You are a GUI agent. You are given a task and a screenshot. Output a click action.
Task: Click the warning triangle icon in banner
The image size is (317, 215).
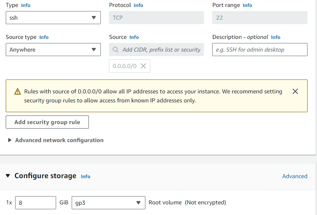pyautogui.click(x=18, y=92)
